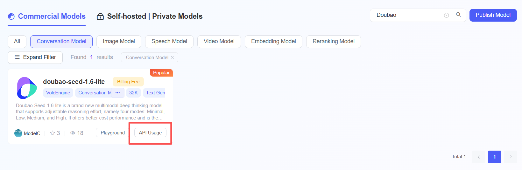Switch to Self-hosted Private Models tab

(150, 16)
